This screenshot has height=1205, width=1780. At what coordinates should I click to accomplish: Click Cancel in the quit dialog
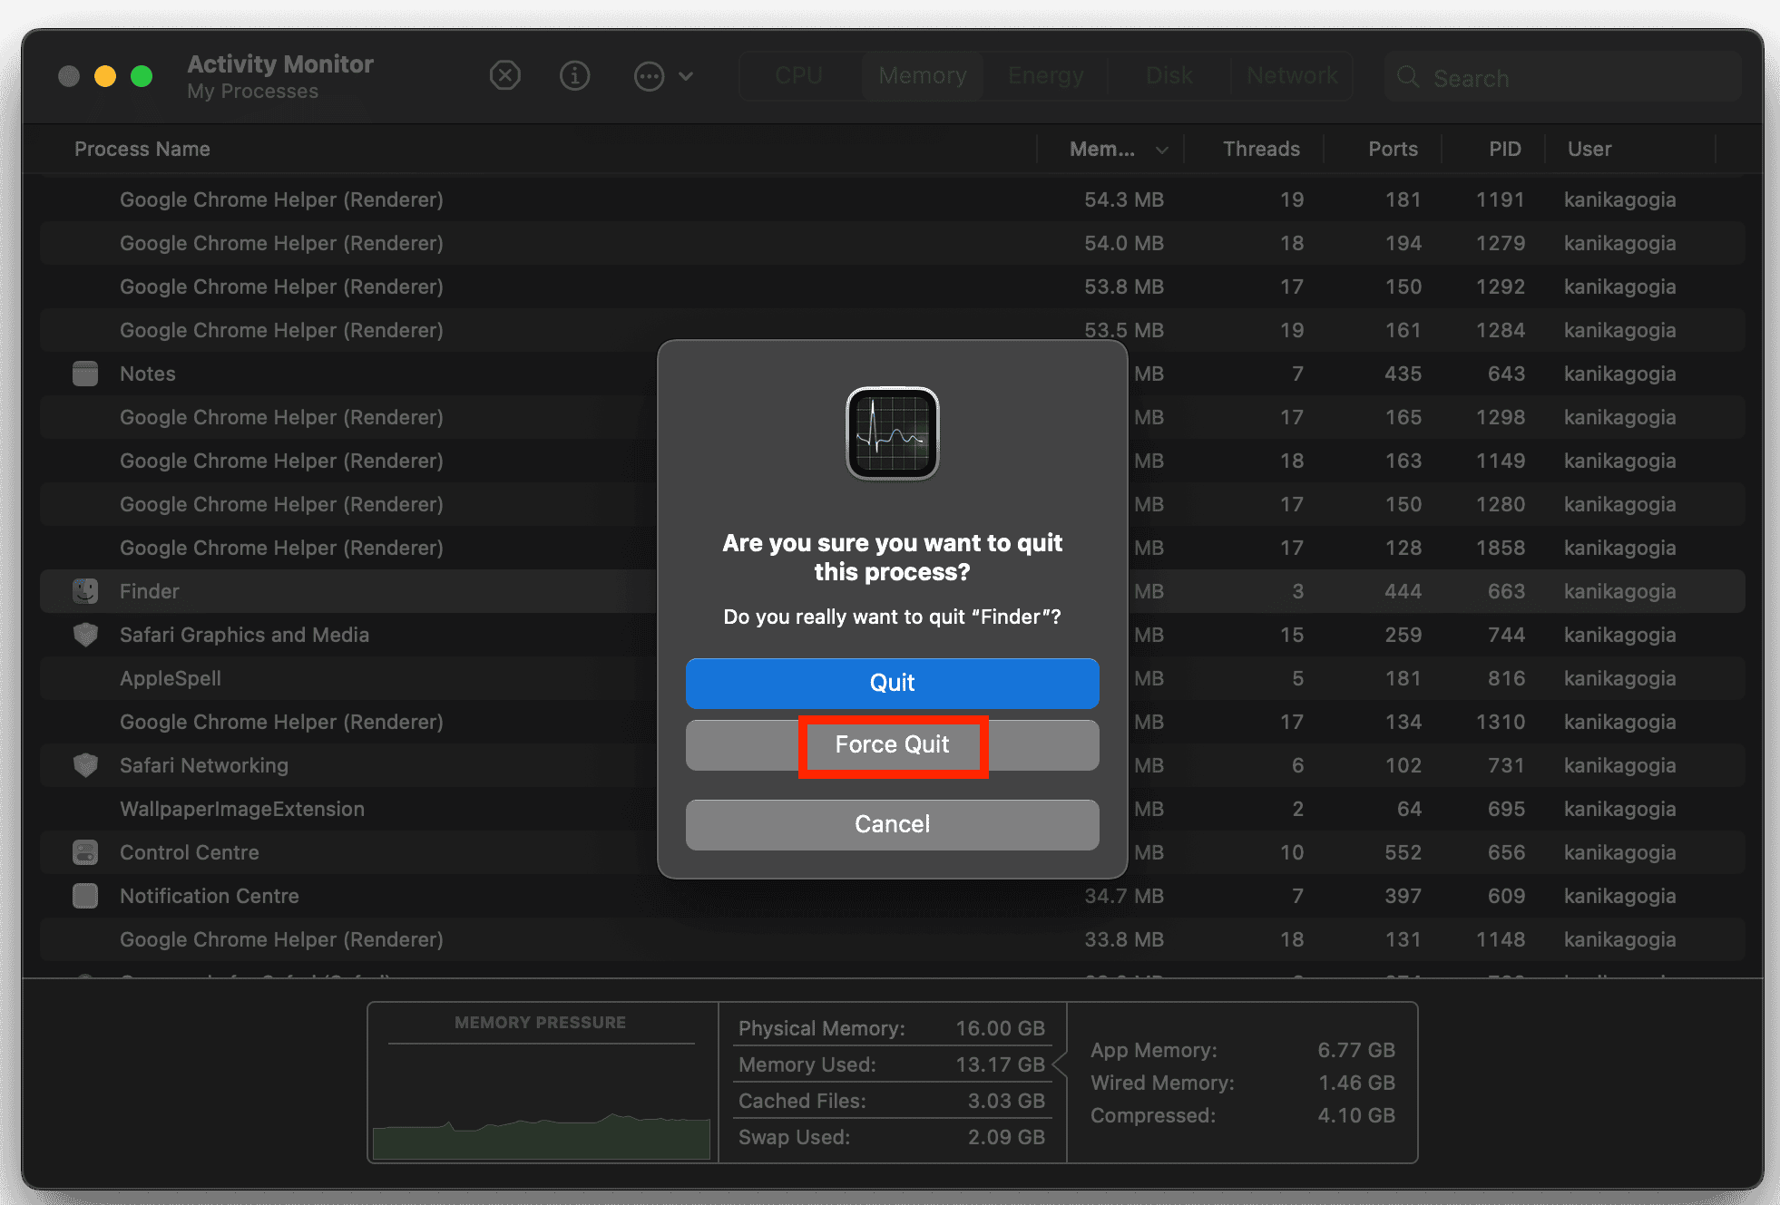pos(892,824)
